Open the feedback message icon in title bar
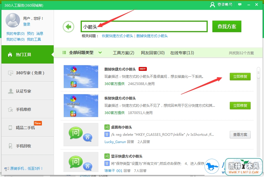264x177 pixels. (x=240, y=5)
